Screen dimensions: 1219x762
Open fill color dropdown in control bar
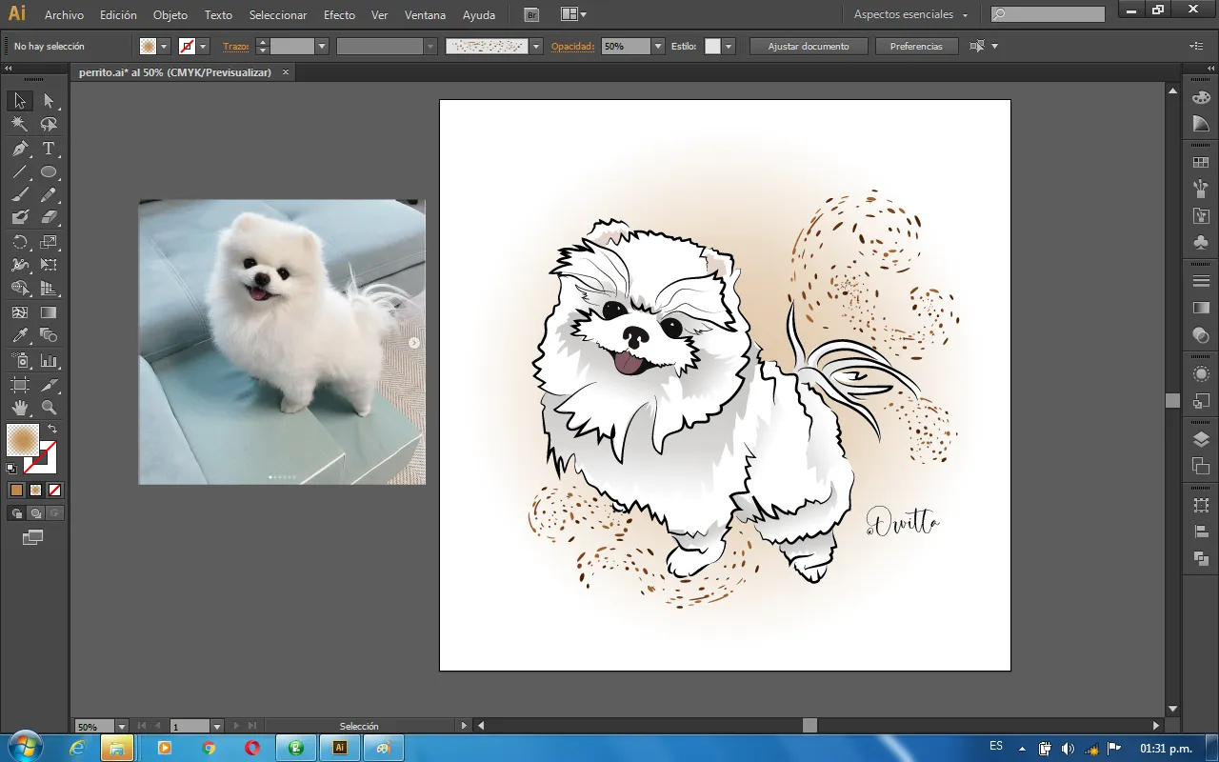tap(165, 46)
